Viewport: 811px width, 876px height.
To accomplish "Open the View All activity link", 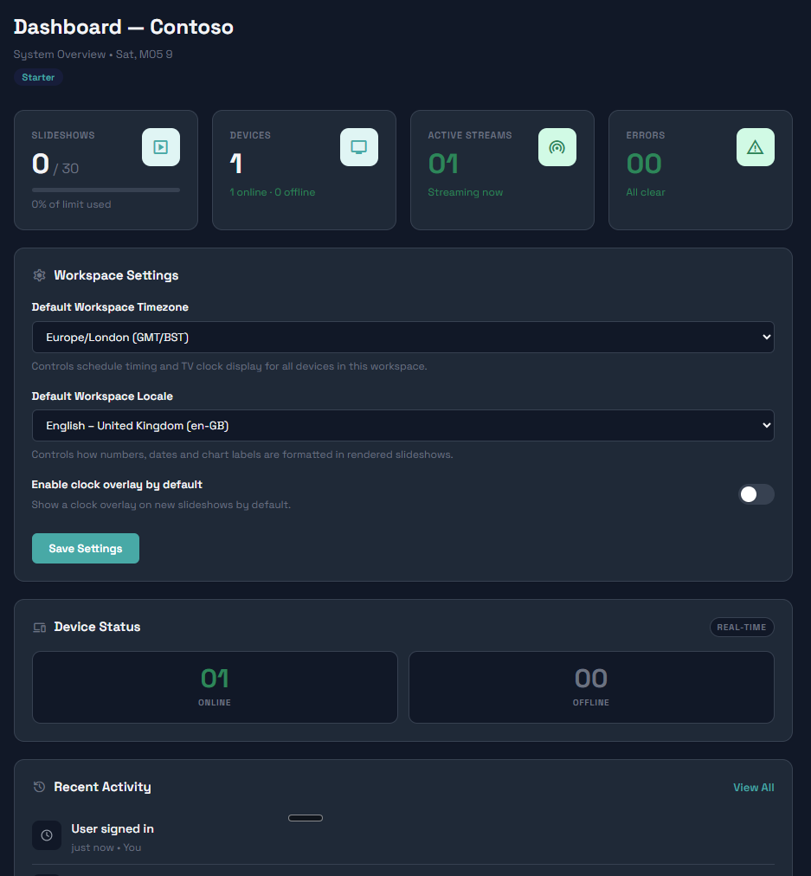I will tap(754, 787).
